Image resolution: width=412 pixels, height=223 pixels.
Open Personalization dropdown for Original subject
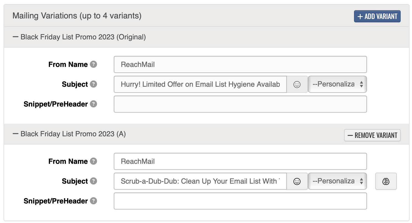click(337, 84)
